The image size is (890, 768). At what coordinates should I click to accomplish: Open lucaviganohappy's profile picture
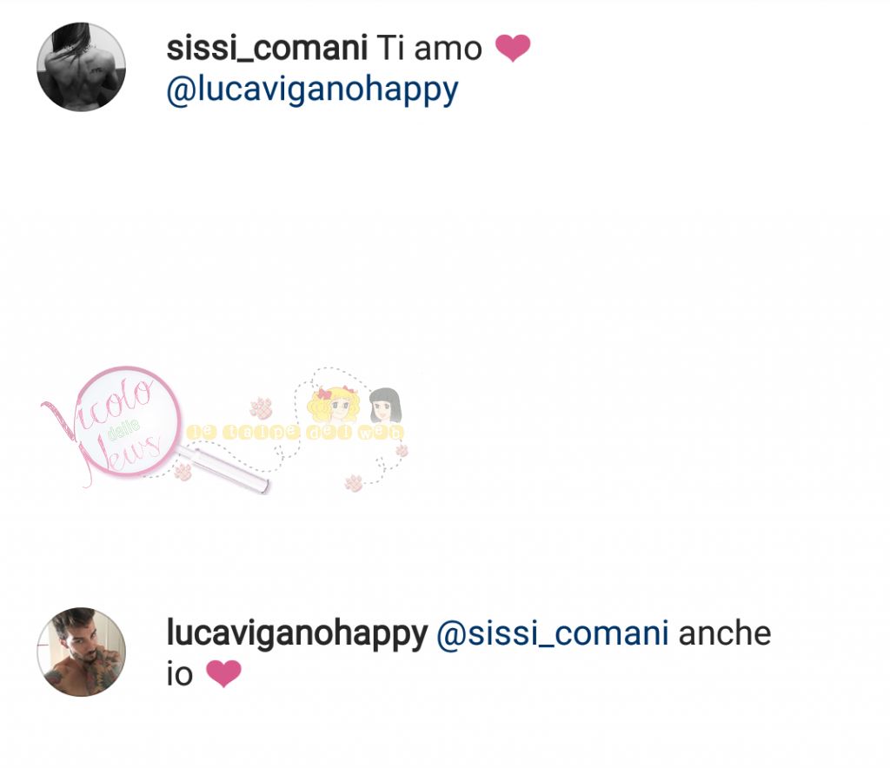tap(81, 652)
